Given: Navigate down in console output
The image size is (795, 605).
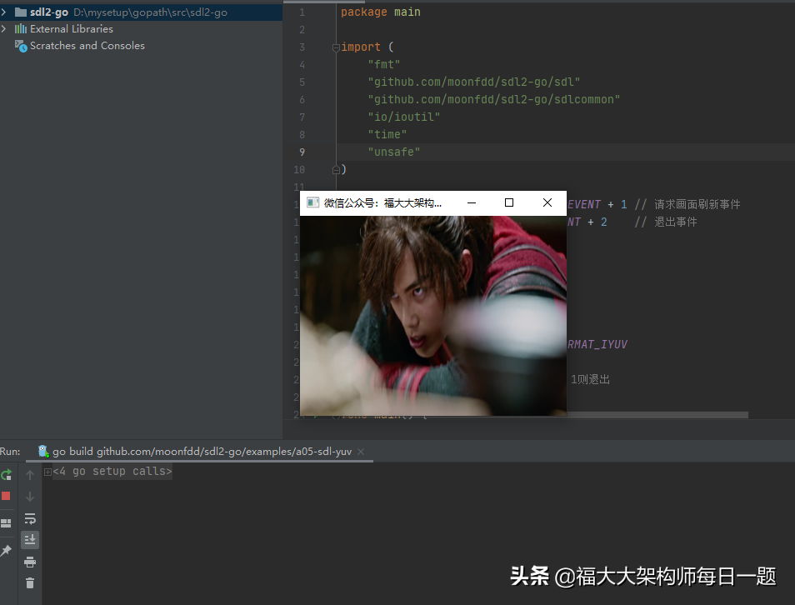Looking at the screenshot, I should [x=30, y=497].
